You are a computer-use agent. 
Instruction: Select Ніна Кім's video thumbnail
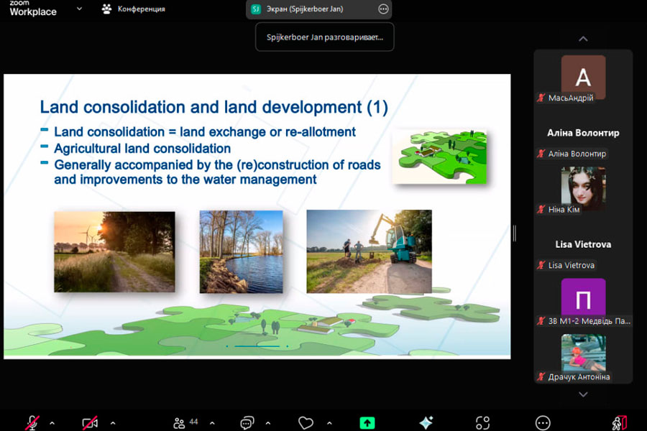[x=583, y=188]
